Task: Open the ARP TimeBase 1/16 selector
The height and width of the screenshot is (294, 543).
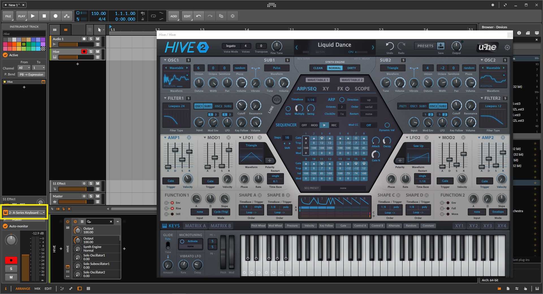Action: 311,100
